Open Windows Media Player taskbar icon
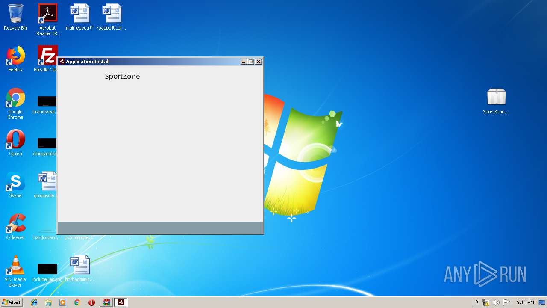 pyautogui.click(x=63, y=302)
